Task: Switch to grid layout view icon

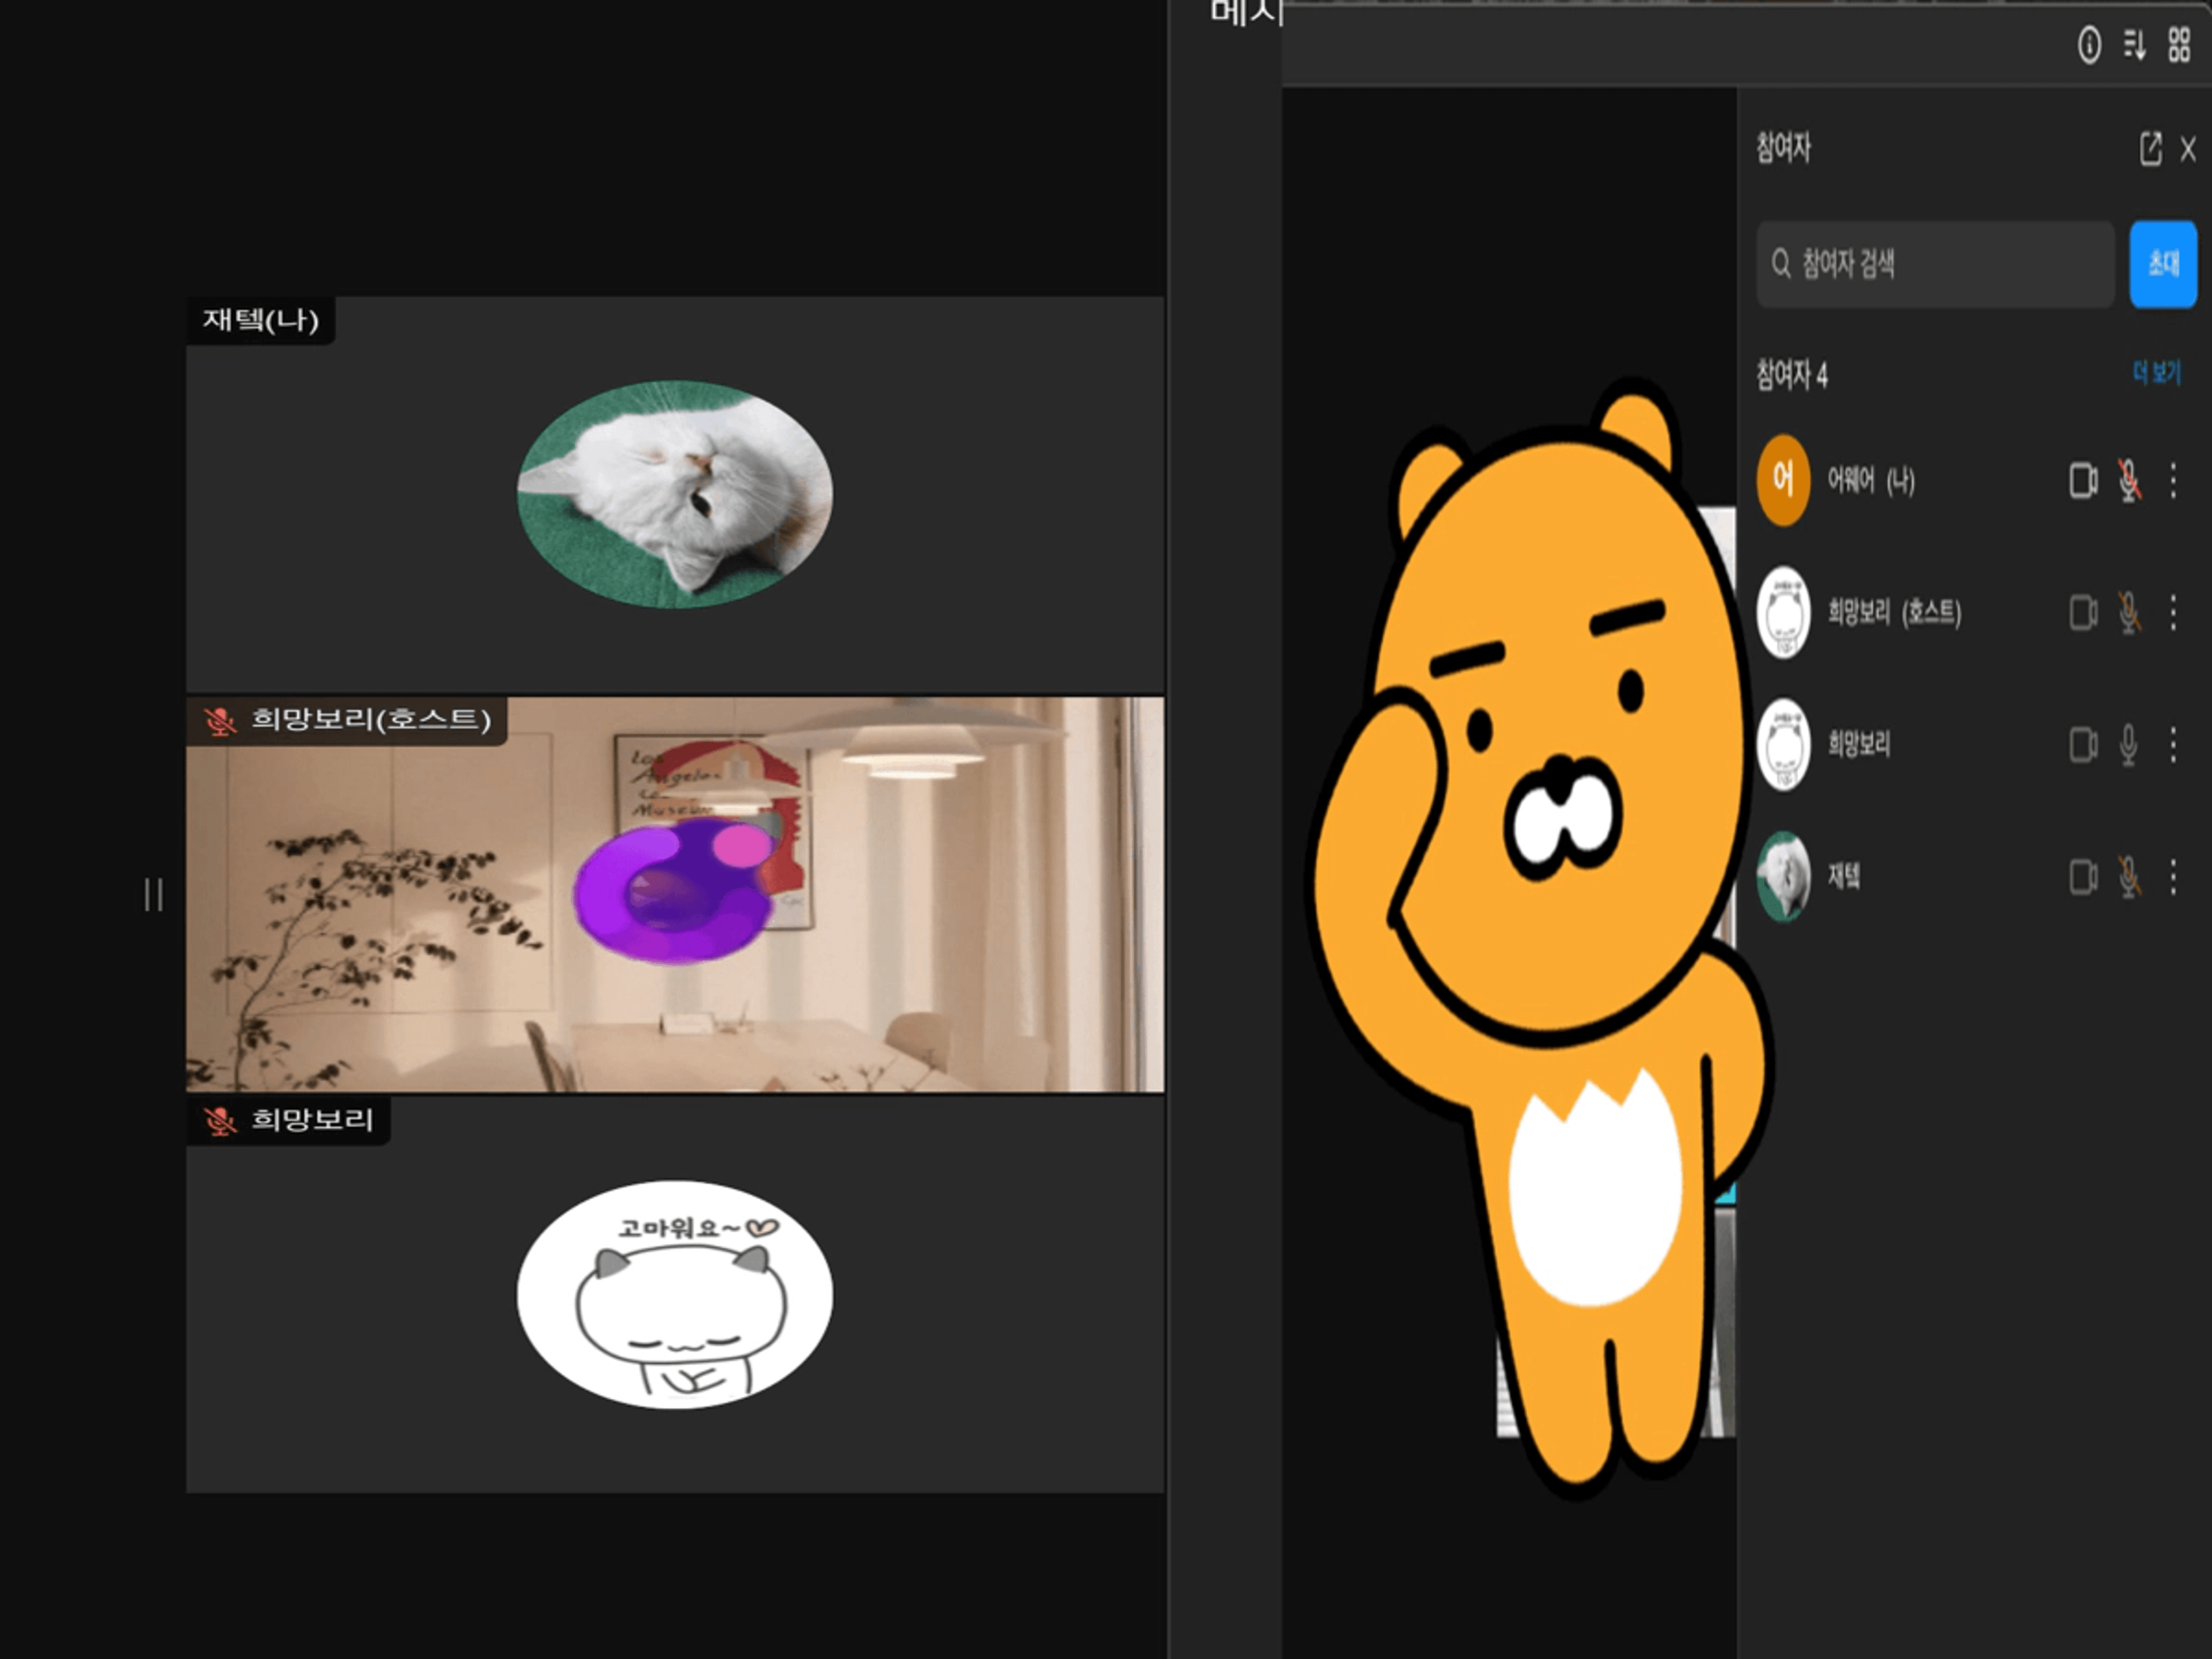Action: tap(2179, 45)
